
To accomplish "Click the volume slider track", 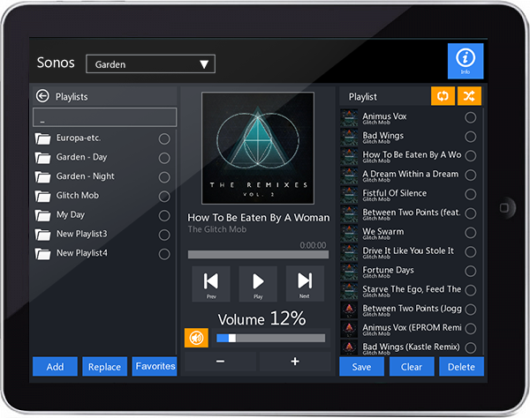I will point(271,338).
